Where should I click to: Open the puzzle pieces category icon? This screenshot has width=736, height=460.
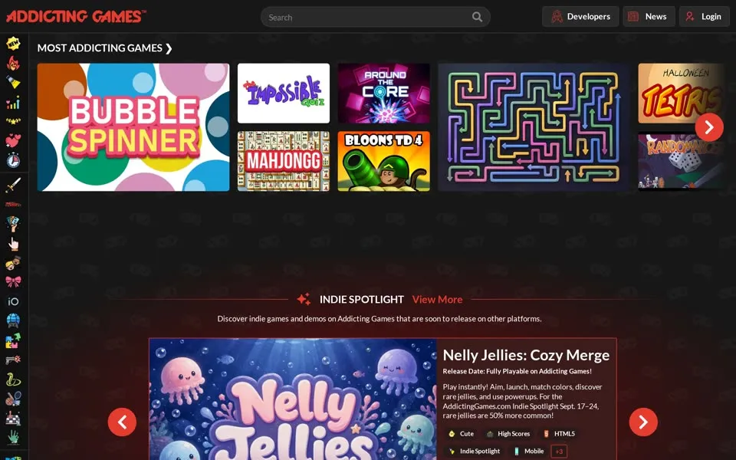tap(13, 340)
